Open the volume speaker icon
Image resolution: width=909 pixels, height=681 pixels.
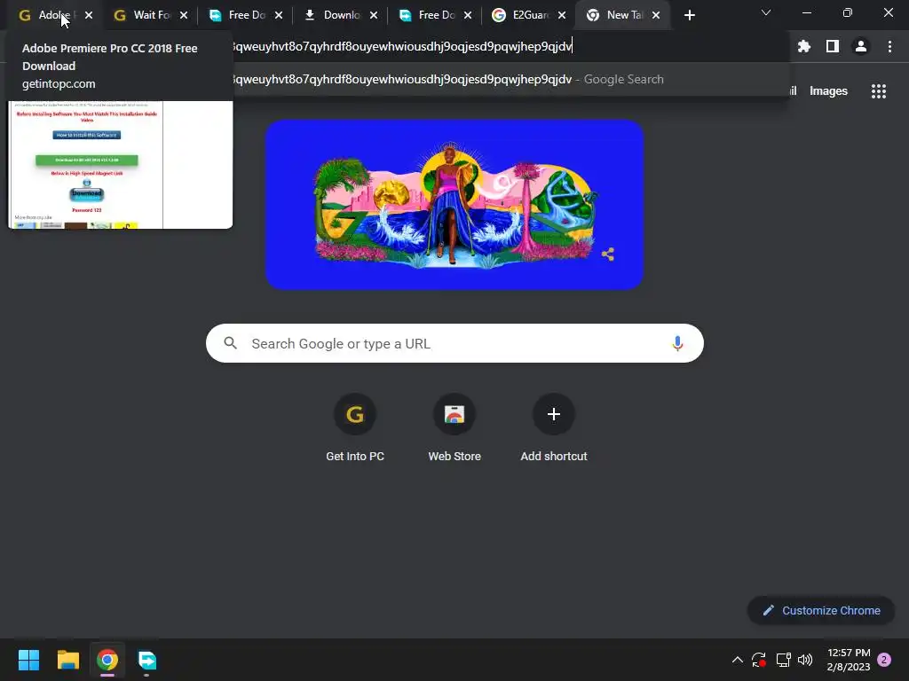[x=805, y=660]
